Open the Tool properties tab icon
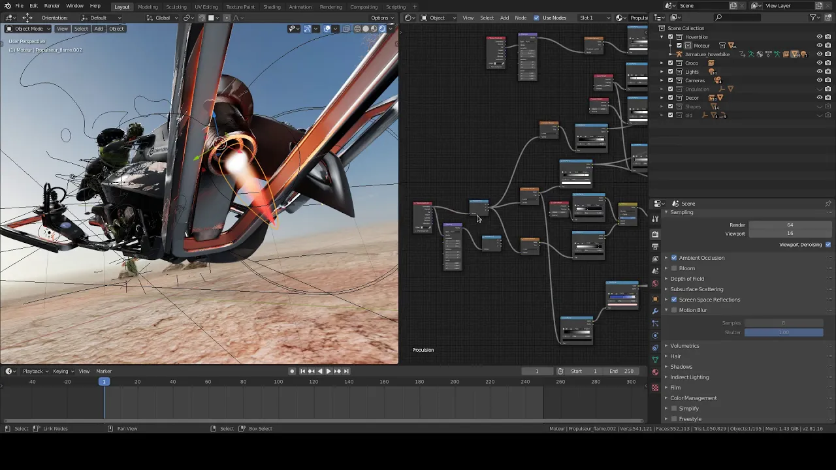Screen dimensions: 836x470 pyautogui.click(x=655, y=219)
